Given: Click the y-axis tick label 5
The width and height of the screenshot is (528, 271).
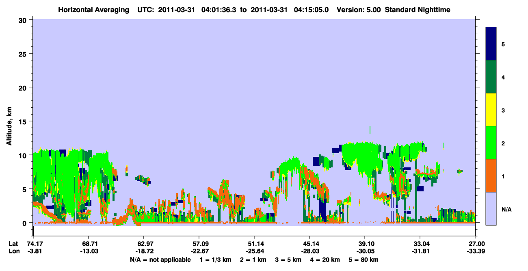Looking at the screenshot, I should 25,189.
